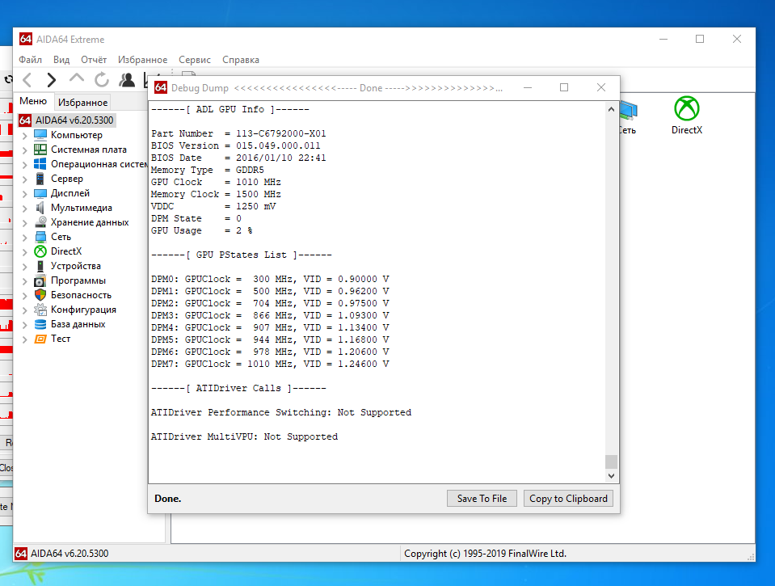Click the Компьютер tree icon
This screenshot has width=775, height=586.
(40, 134)
